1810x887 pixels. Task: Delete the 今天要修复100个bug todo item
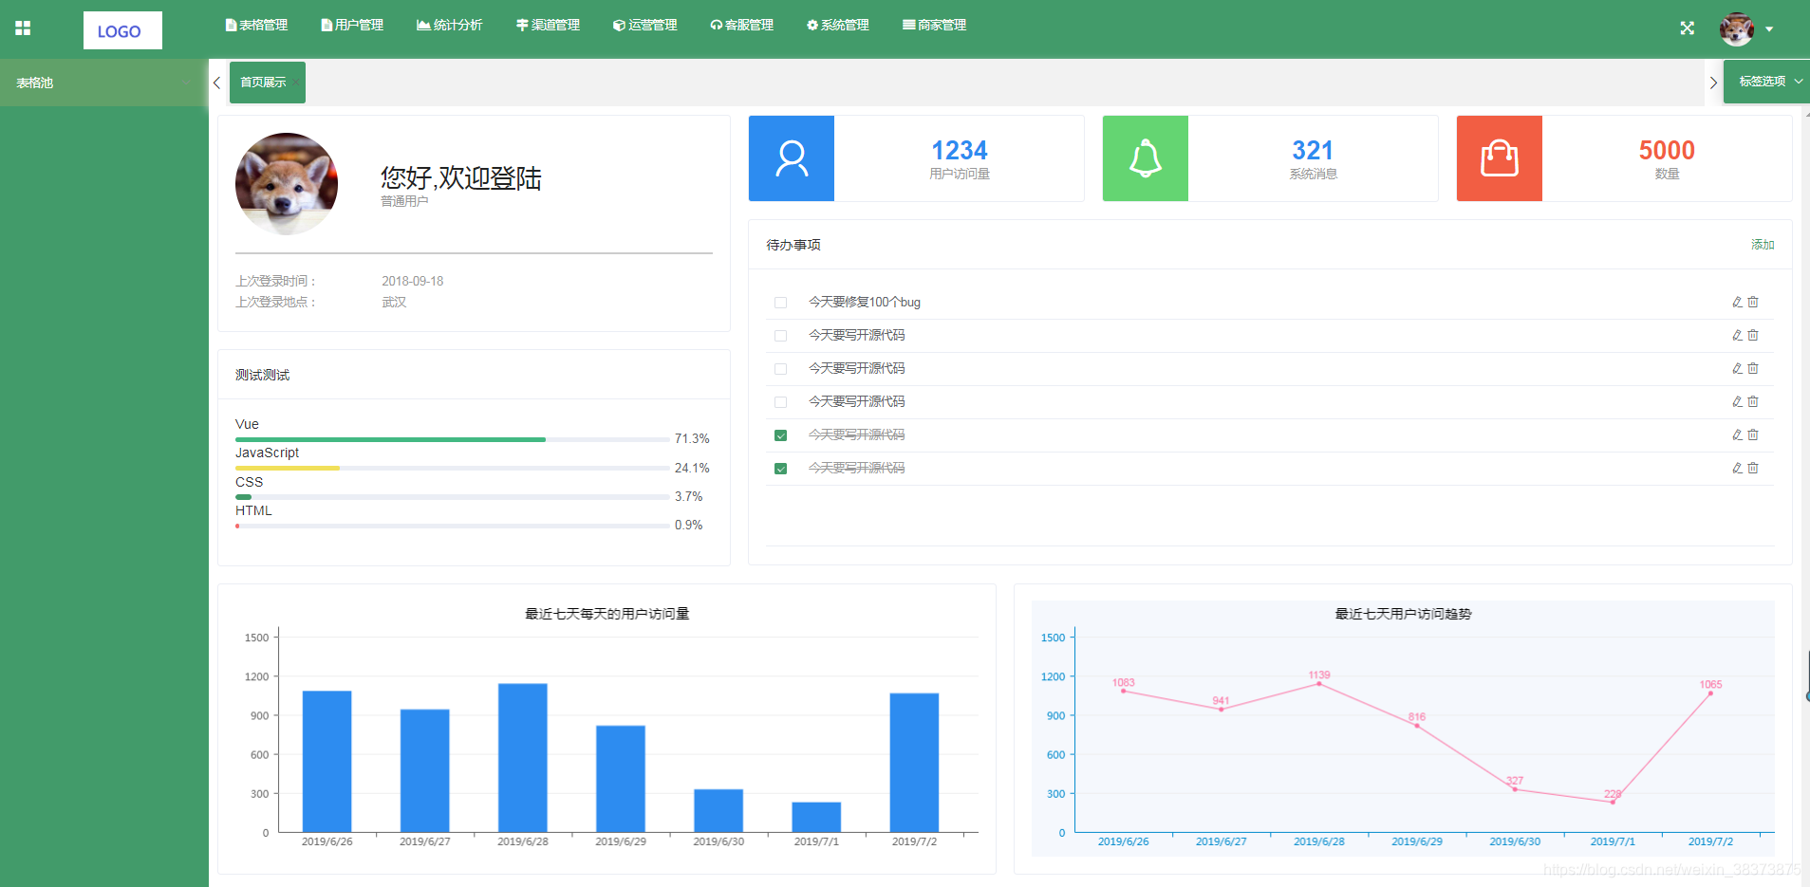tap(1753, 302)
